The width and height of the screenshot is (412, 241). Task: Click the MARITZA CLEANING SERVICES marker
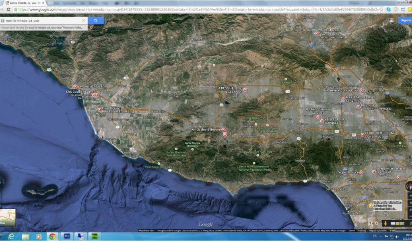tap(343, 99)
